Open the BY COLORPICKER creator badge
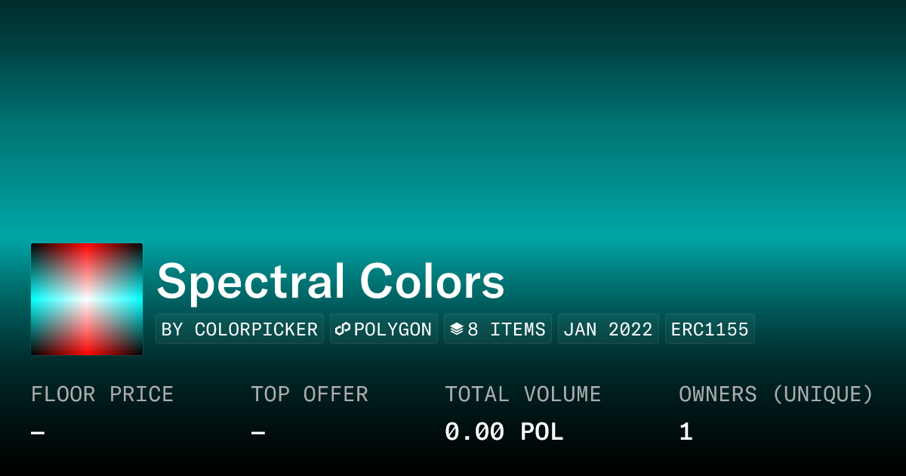The width and height of the screenshot is (906, 476). (x=239, y=329)
